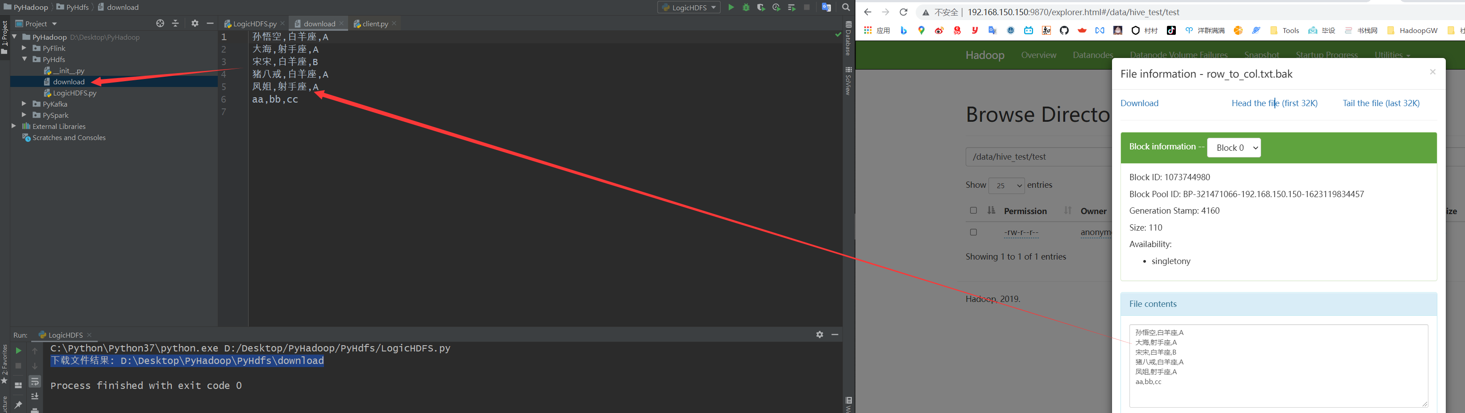Screen dimensions: 1465x413
Task: Run with coverage via the shield icon
Action: [761, 8]
